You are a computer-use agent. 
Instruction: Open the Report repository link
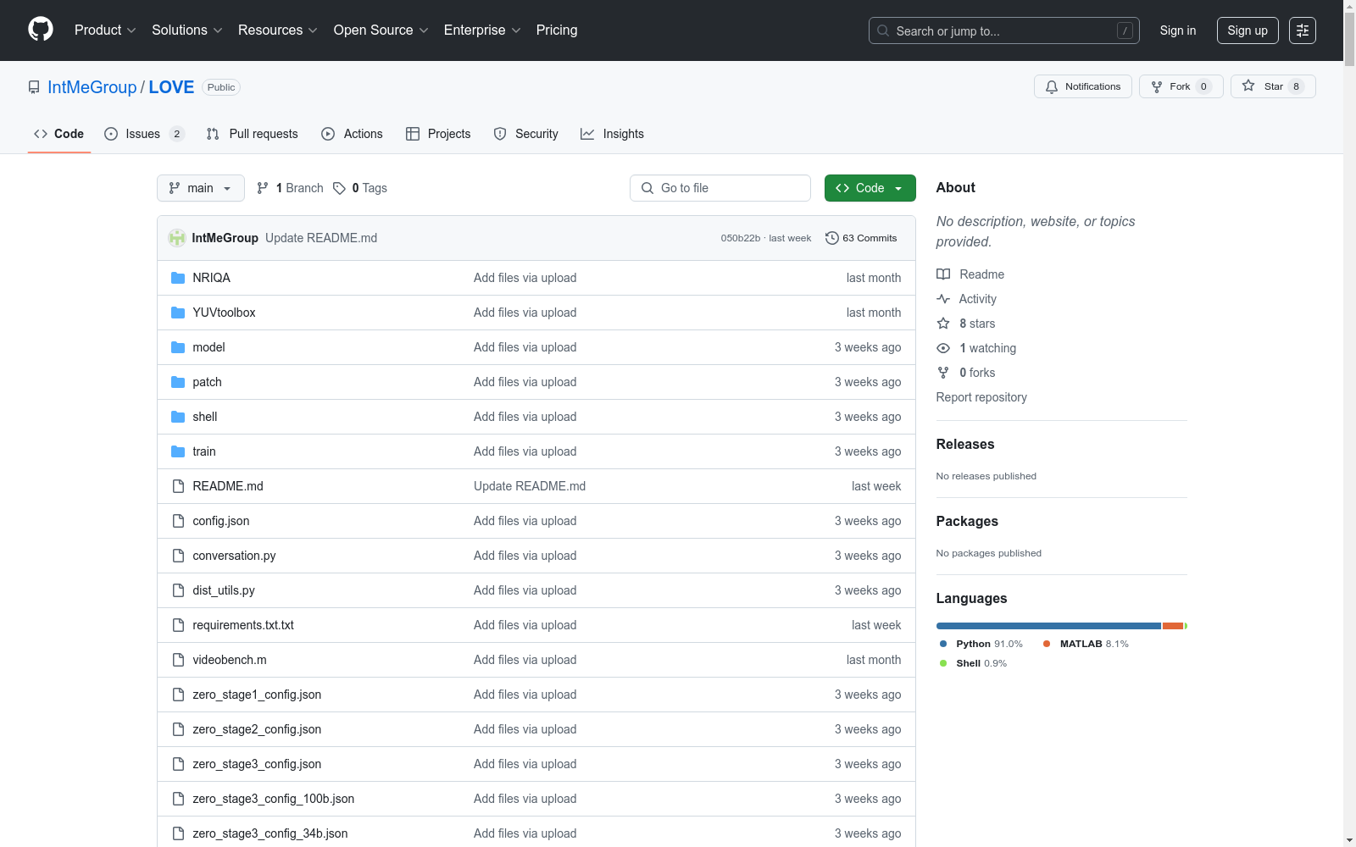(981, 397)
